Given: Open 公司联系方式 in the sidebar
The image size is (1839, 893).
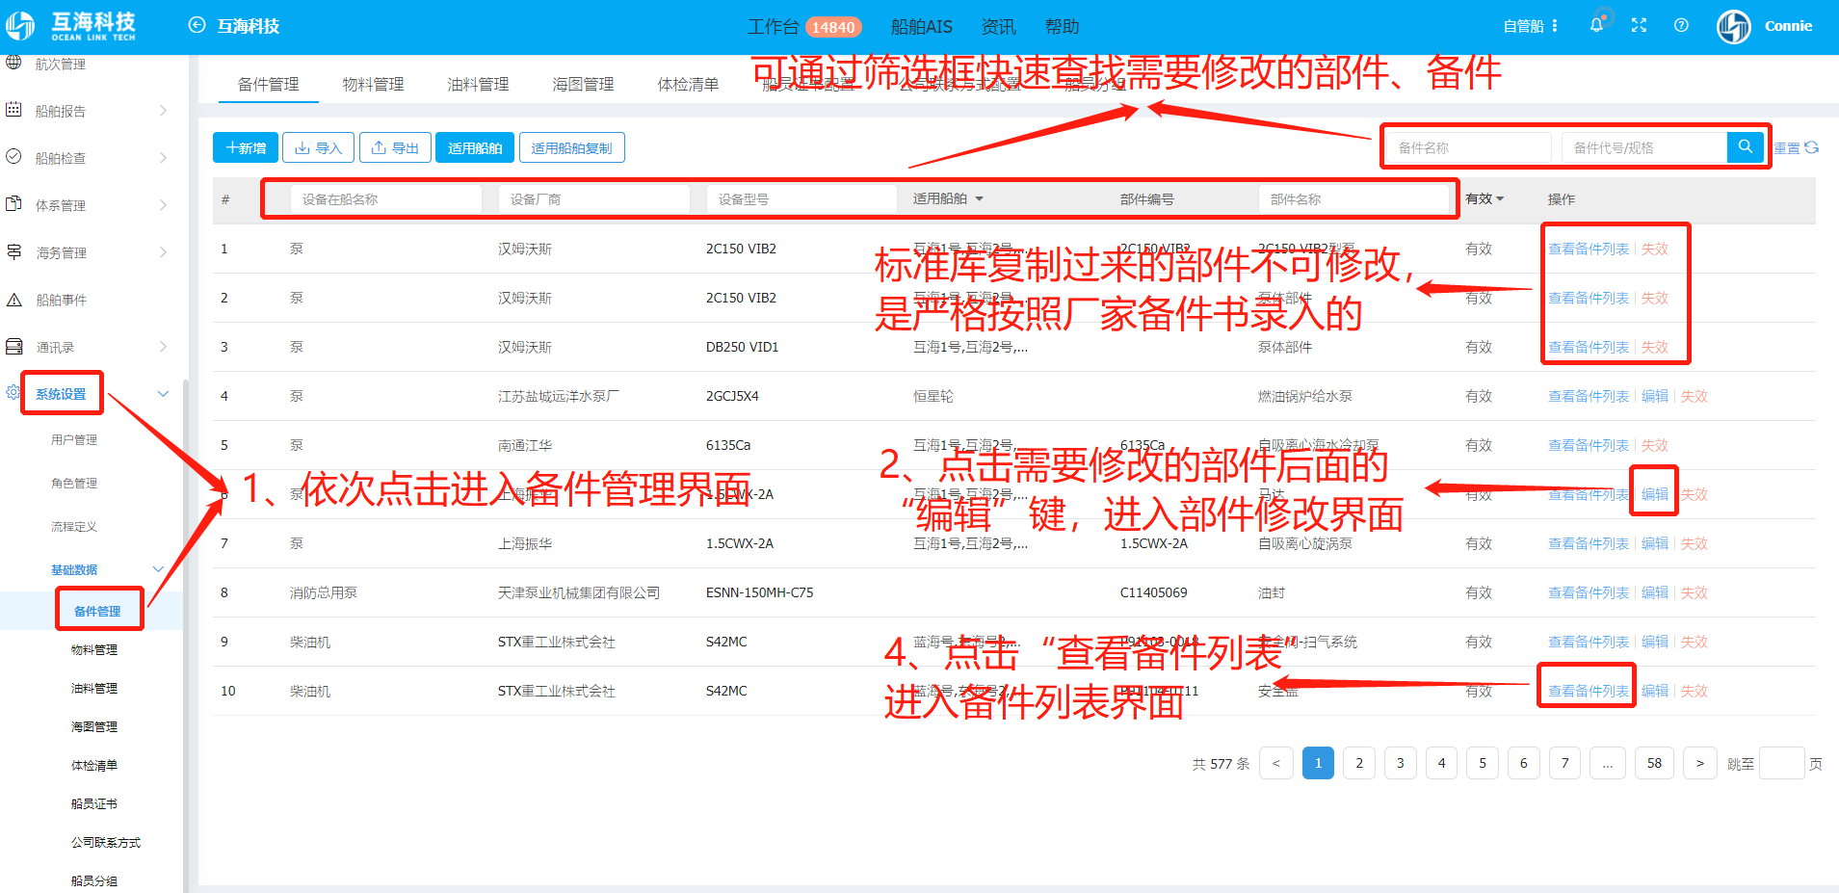Looking at the screenshot, I should click(106, 842).
